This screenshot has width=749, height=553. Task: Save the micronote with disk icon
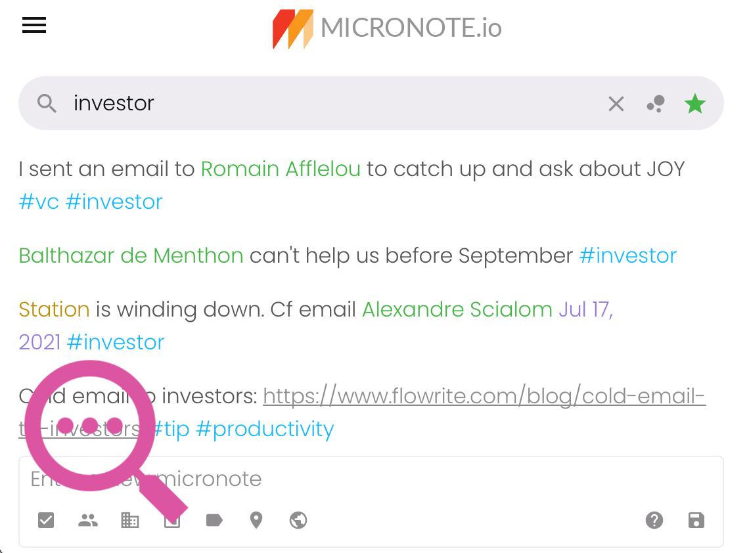tap(696, 520)
